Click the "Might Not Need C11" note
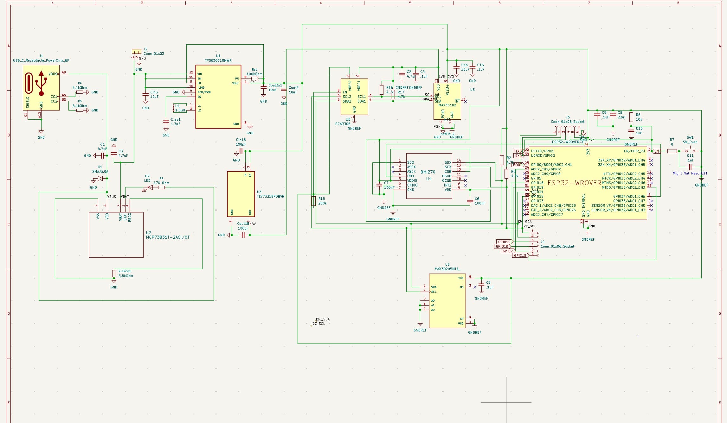This screenshot has height=423, width=727. [x=690, y=174]
